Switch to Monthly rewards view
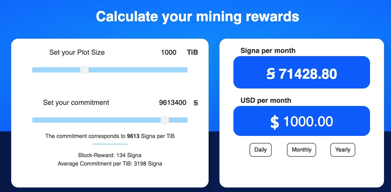The width and height of the screenshot is (391, 192). (302, 150)
